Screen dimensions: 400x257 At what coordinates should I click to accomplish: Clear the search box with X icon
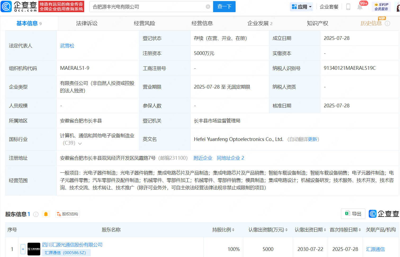point(208,7)
